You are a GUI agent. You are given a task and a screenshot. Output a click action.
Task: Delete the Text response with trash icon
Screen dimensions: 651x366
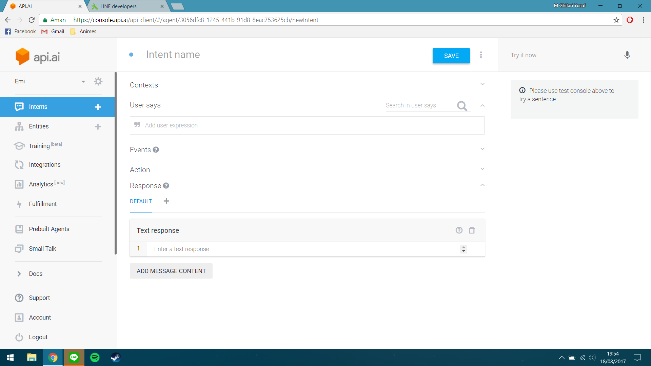472,230
